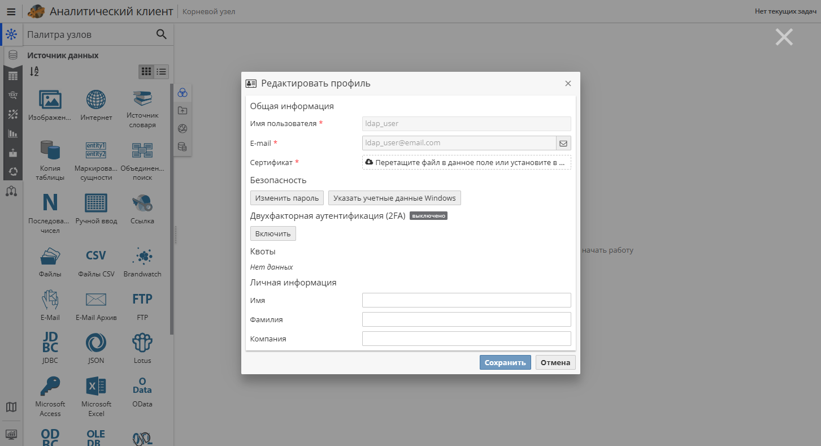This screenshot has width=821, height=446.
Task: Open the monitor dashboard icon at bottom
Action: (x=11, y=435)
